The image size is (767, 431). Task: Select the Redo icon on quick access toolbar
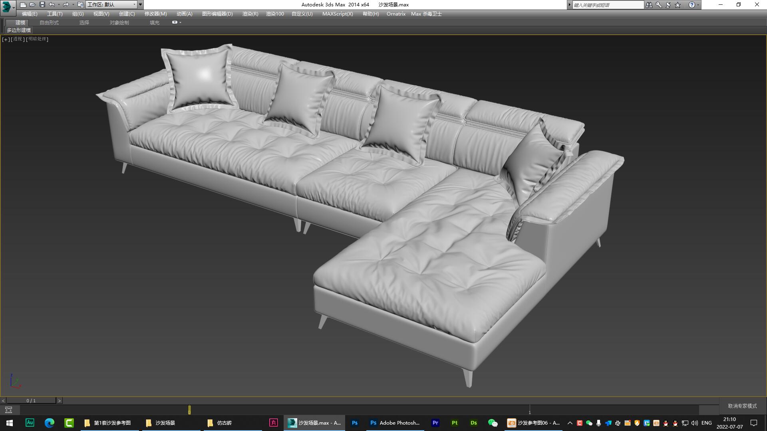[66, 4]
